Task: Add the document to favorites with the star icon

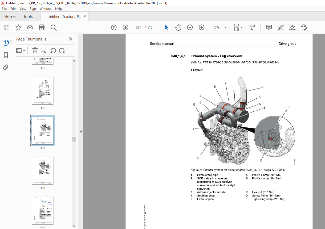Action: pyautogui.click(x=18, y=27)
